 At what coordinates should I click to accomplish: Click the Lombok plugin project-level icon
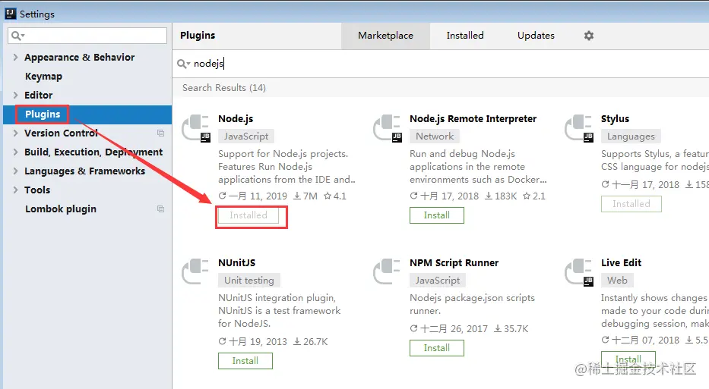coord(160,209)
